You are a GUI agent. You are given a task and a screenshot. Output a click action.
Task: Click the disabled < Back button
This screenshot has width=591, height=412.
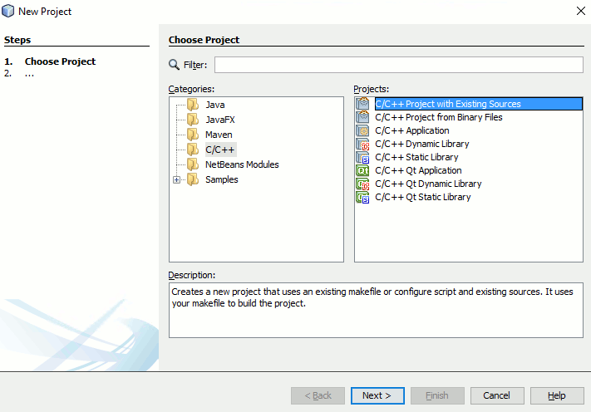318,395
